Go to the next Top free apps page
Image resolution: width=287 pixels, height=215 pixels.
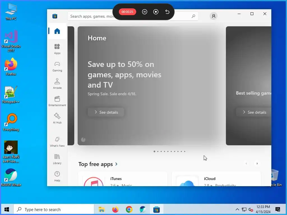[257, 163]
